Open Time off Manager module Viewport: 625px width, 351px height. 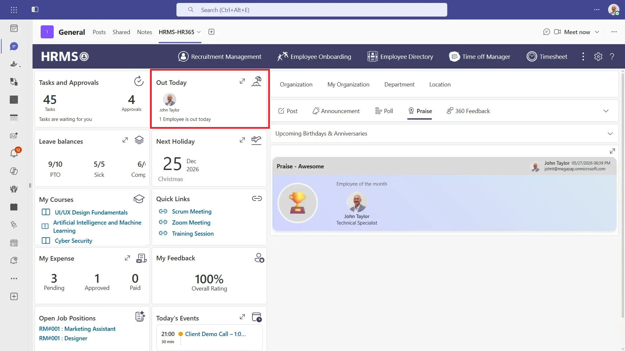[x=479, y=57]
